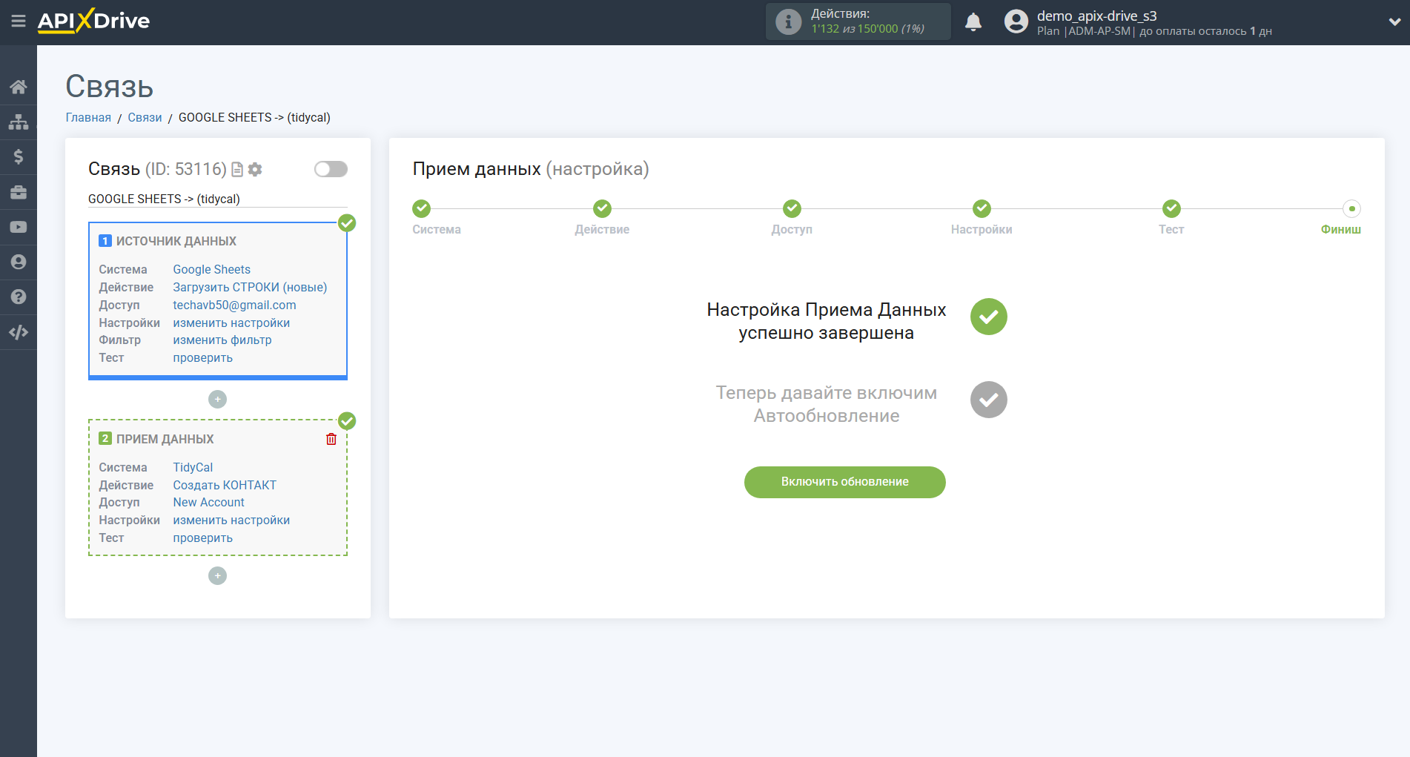Open the payments section via dollar icon
The height and width of the screenshot is (757, 1410).
tap(19, 156)
